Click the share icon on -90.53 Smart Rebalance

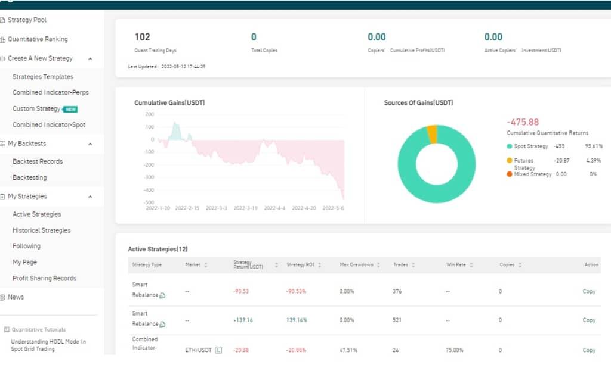coord(162,295)
